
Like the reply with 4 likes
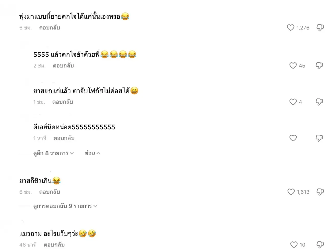pyautogui.click(x=293, y=102)
